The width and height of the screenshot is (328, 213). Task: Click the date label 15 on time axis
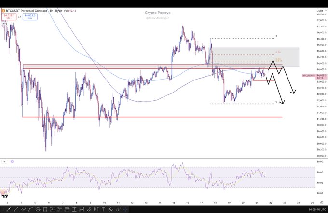click(174, 203)
